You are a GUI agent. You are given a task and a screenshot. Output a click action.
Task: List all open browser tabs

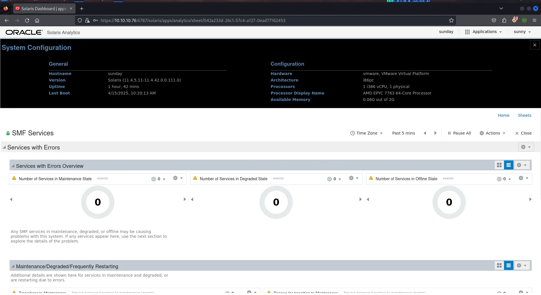coord(501,8)
